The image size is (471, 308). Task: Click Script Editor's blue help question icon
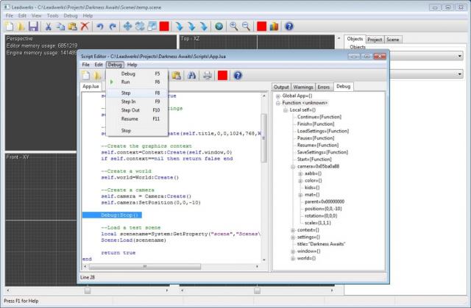[238, 75]
